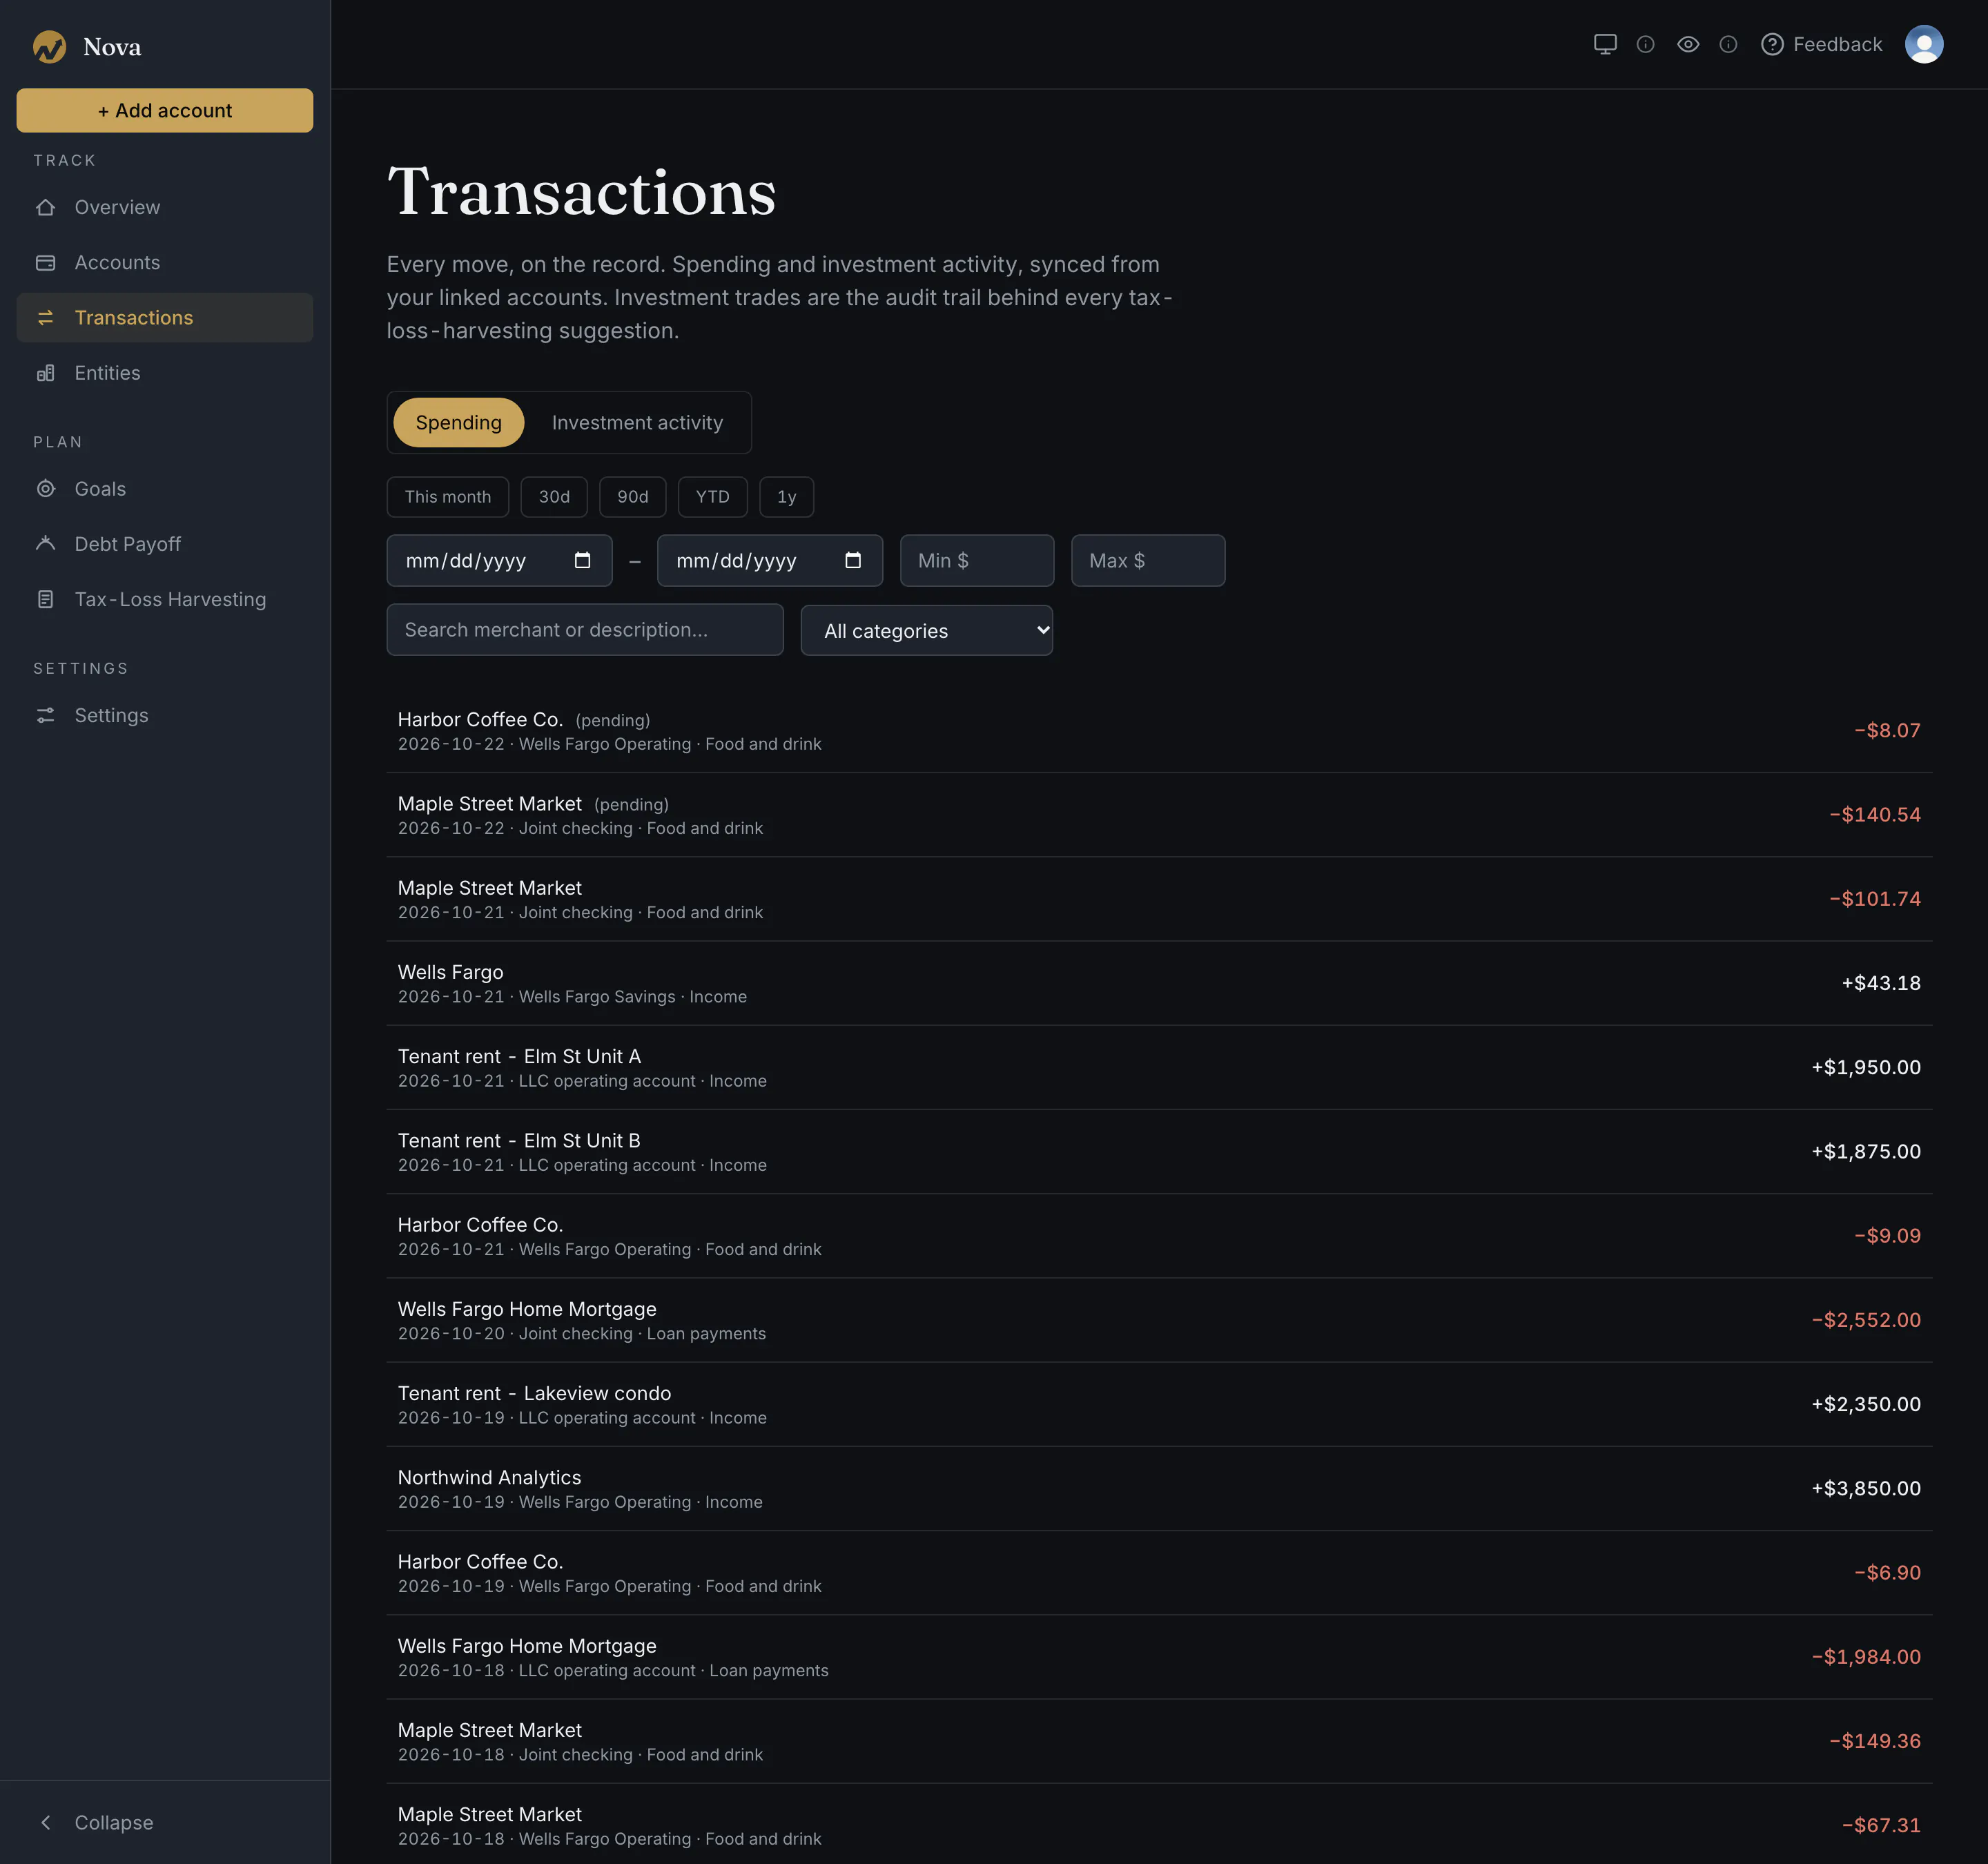Click the monitor display icon in header

(1605, 44)
